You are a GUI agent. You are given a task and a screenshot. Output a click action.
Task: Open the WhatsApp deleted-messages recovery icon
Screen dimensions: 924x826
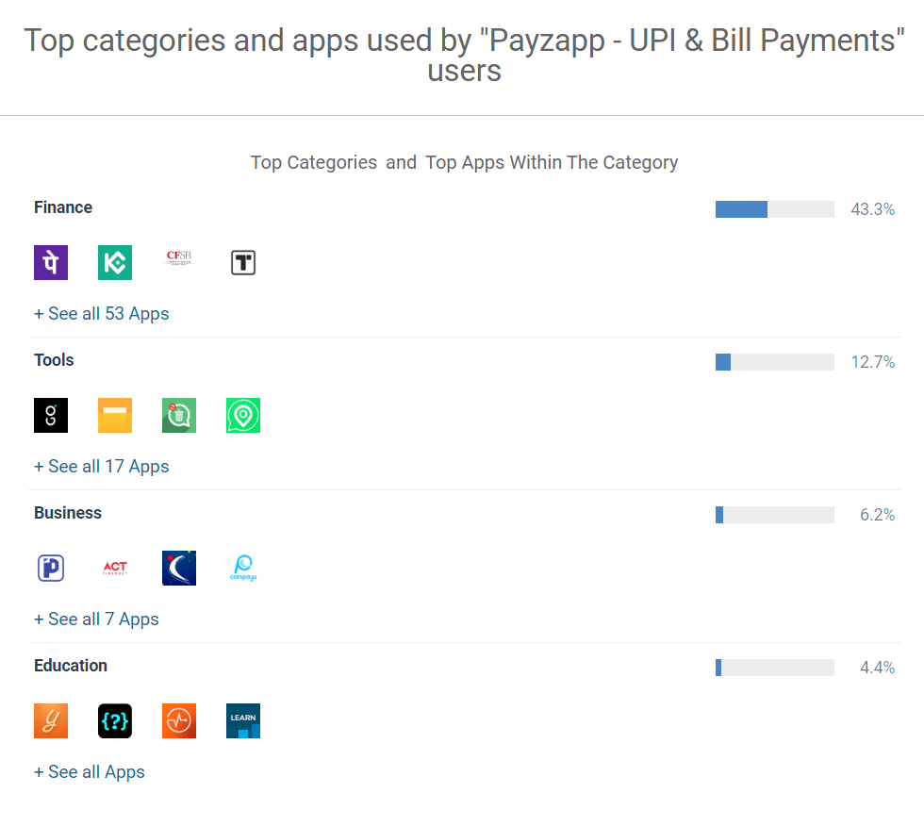(178, 415)
